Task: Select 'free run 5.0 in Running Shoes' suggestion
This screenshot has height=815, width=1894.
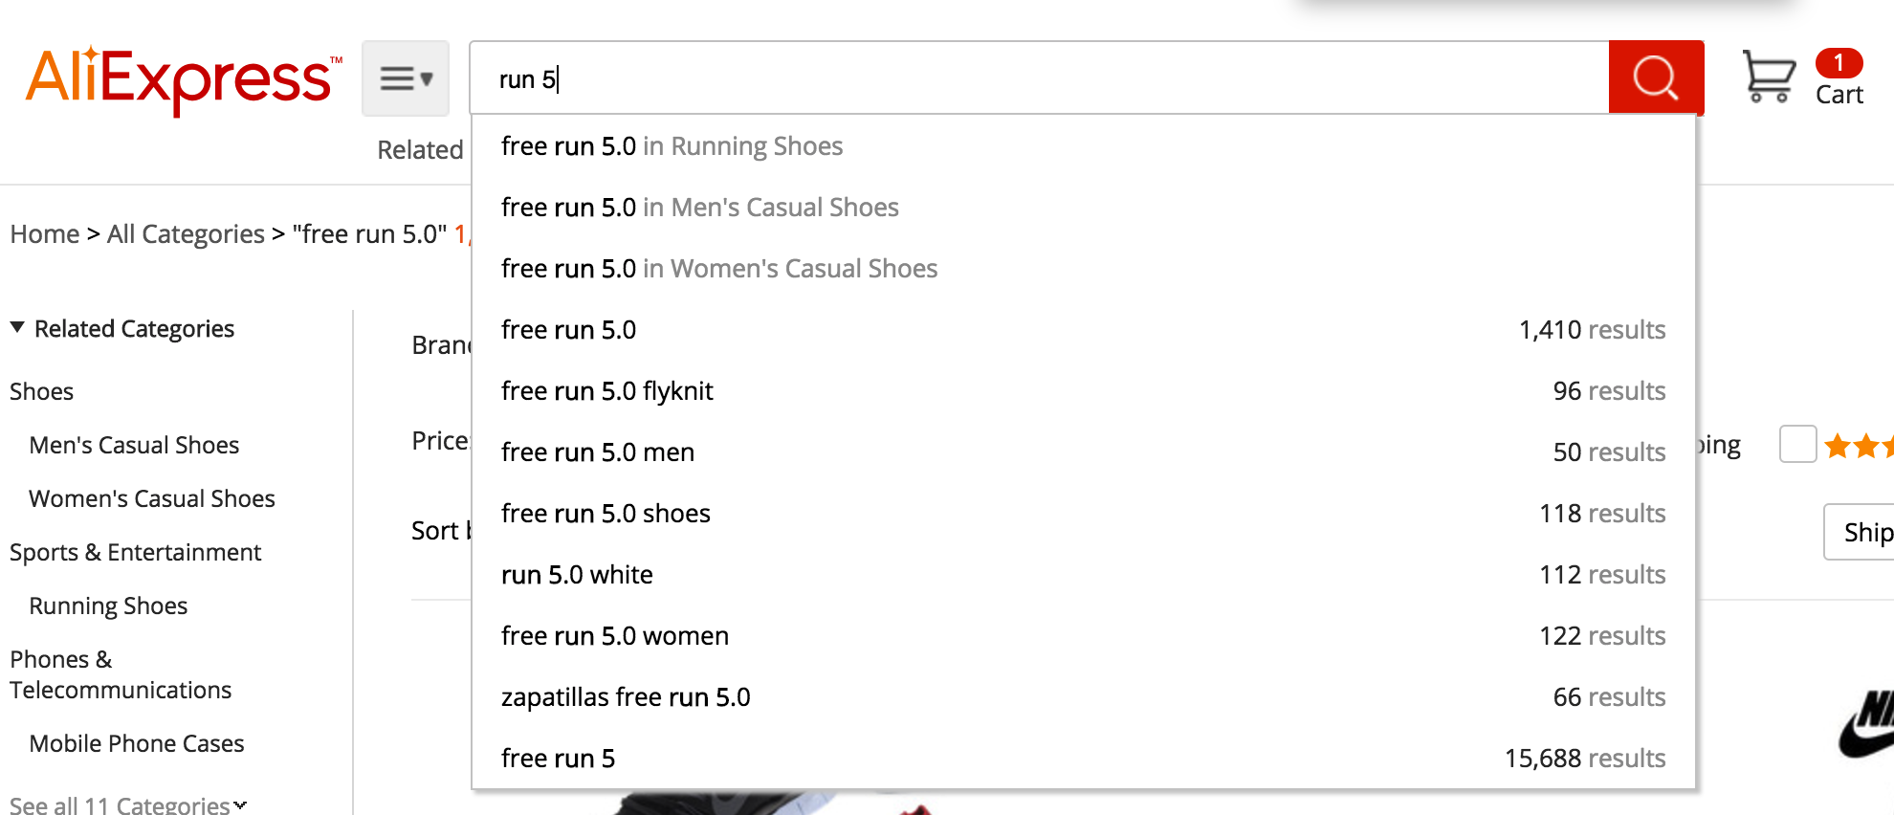Action: coord(1084,146)
